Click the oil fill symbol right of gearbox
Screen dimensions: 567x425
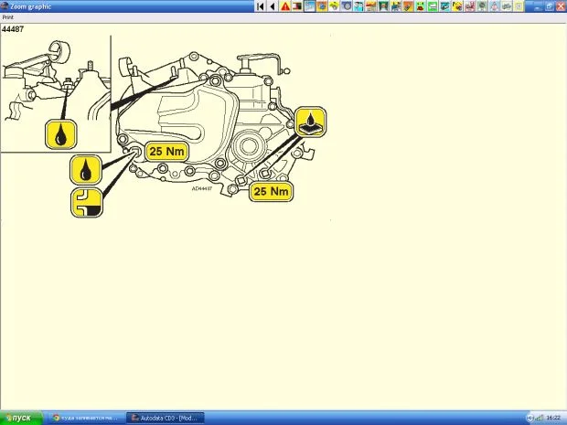click(x=309, y=122)
